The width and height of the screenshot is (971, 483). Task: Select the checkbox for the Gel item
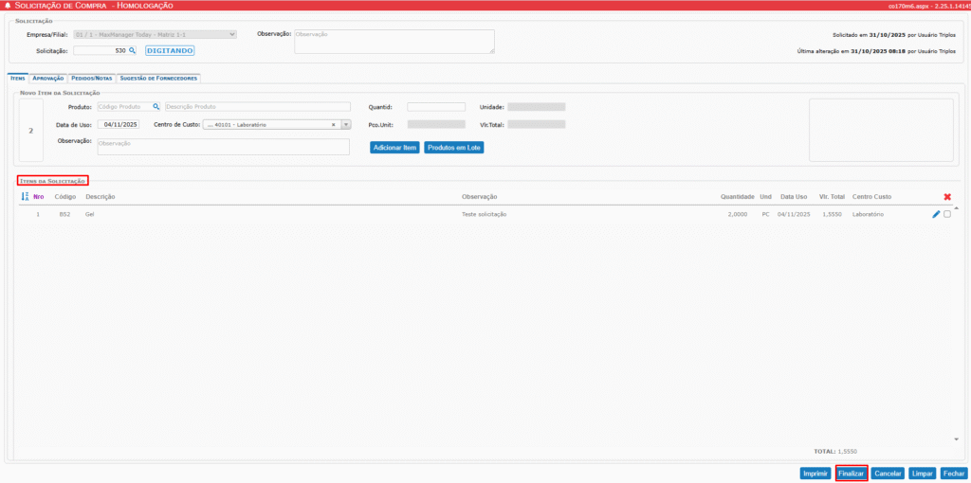point(946,214)
